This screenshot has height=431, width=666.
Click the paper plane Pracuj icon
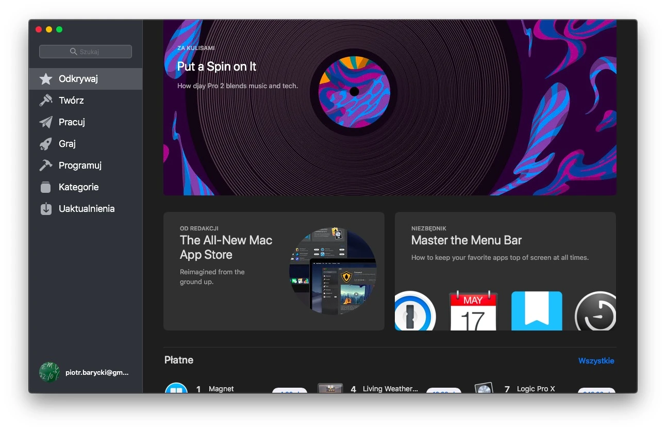[x=46, y=122]
